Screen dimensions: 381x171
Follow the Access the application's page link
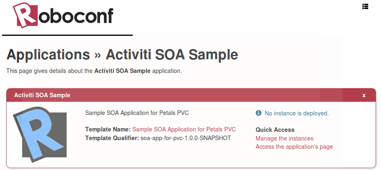[x=294, y=147]
